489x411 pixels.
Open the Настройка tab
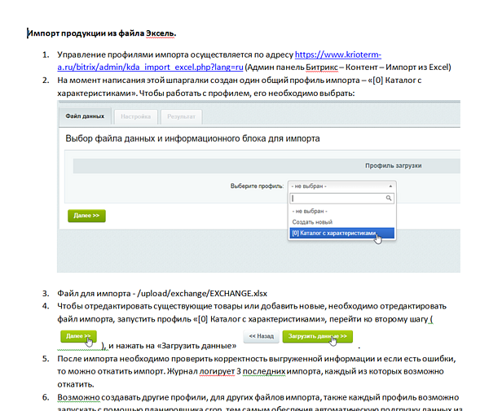(135, 116)
